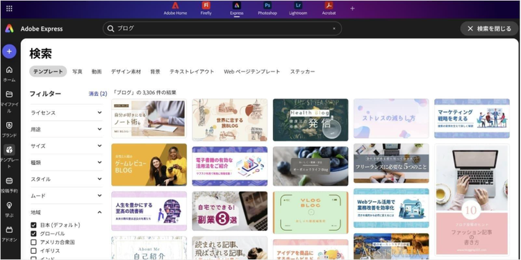This screenshot has width=521, height=260.
Task: Expand the 用途 filter
Action: tap(67, 130)
